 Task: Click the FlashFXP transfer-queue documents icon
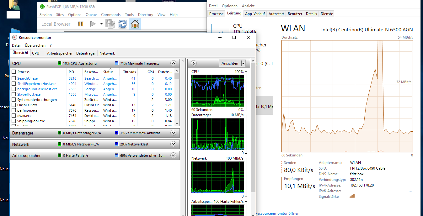point(110,24)
